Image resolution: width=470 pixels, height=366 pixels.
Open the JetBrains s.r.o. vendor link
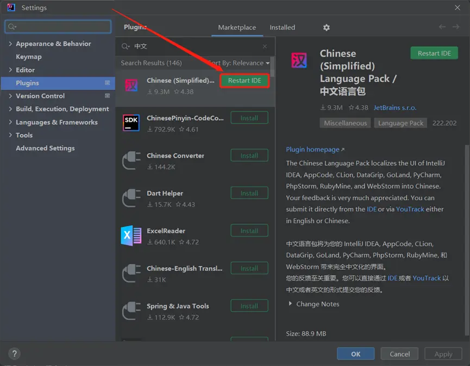(395, 108)
